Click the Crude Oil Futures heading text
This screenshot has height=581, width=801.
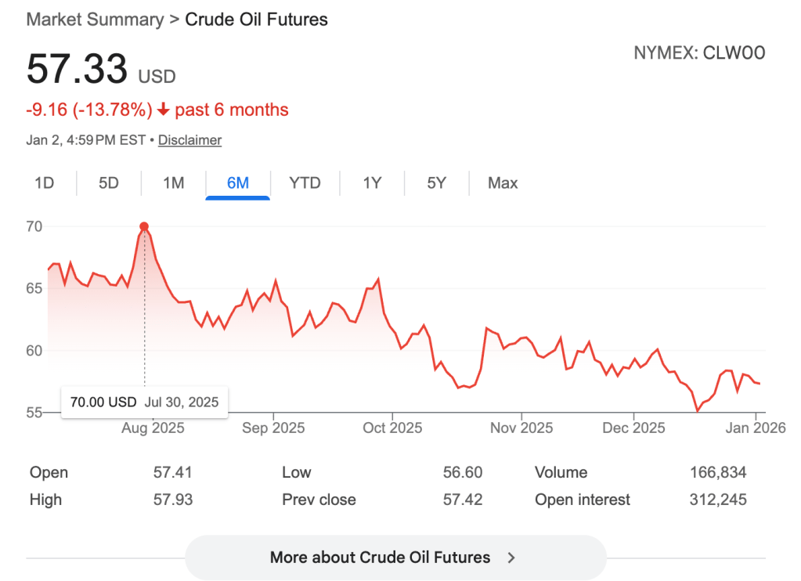tap(256, 20)
